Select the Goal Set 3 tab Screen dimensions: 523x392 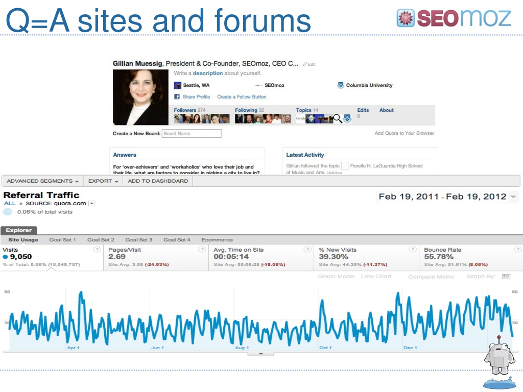coord(139,240)
